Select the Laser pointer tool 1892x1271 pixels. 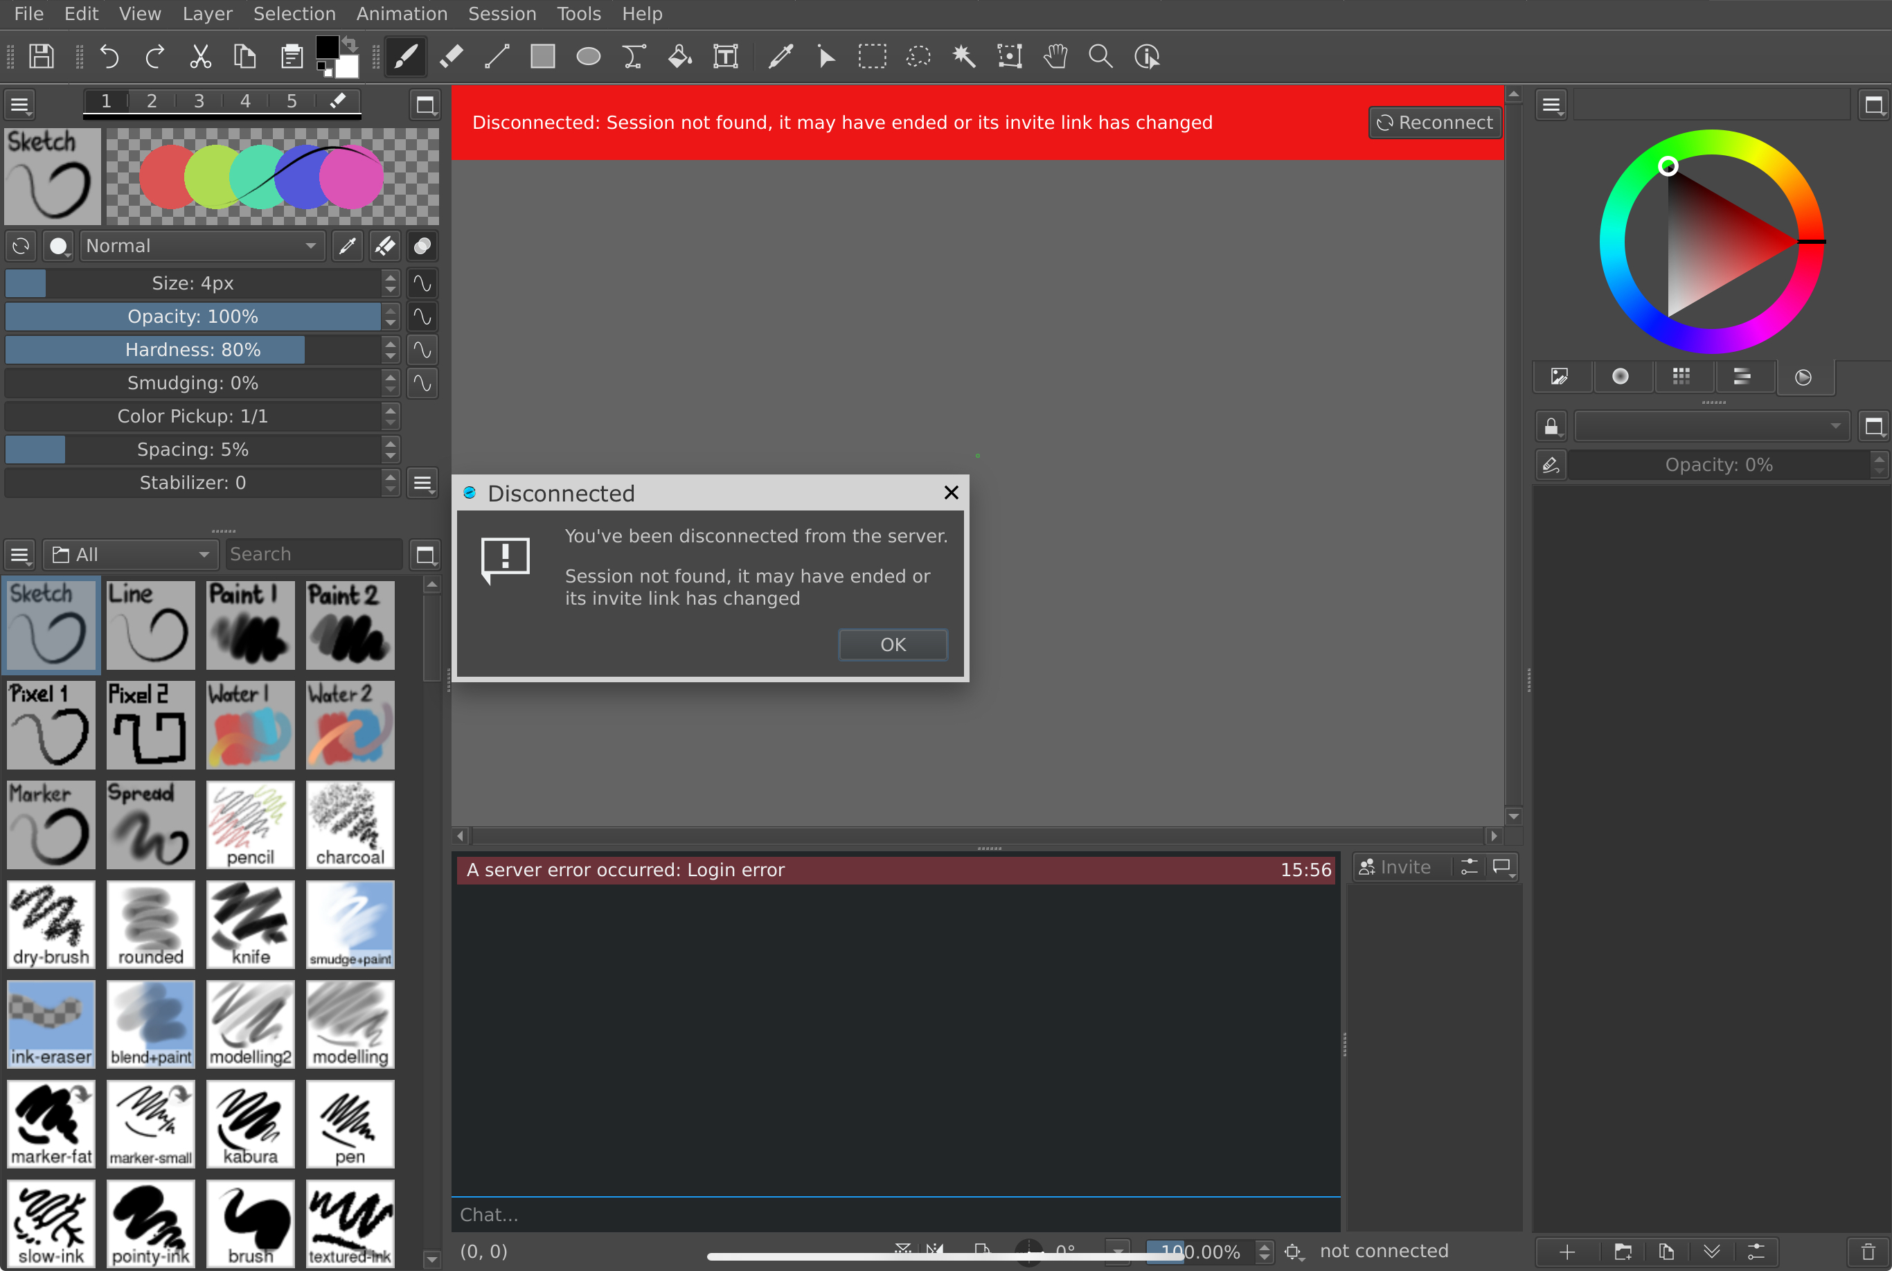(x=826, y=57)
